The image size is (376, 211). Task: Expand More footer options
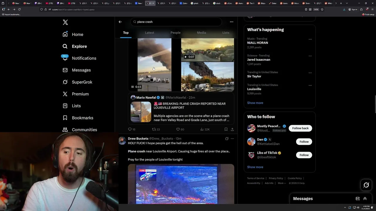(x=281, y=183)
